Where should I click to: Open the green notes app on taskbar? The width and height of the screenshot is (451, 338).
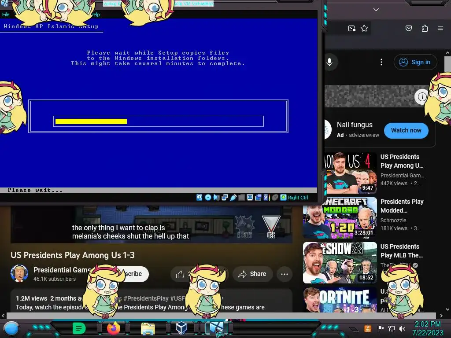point(79,328)
